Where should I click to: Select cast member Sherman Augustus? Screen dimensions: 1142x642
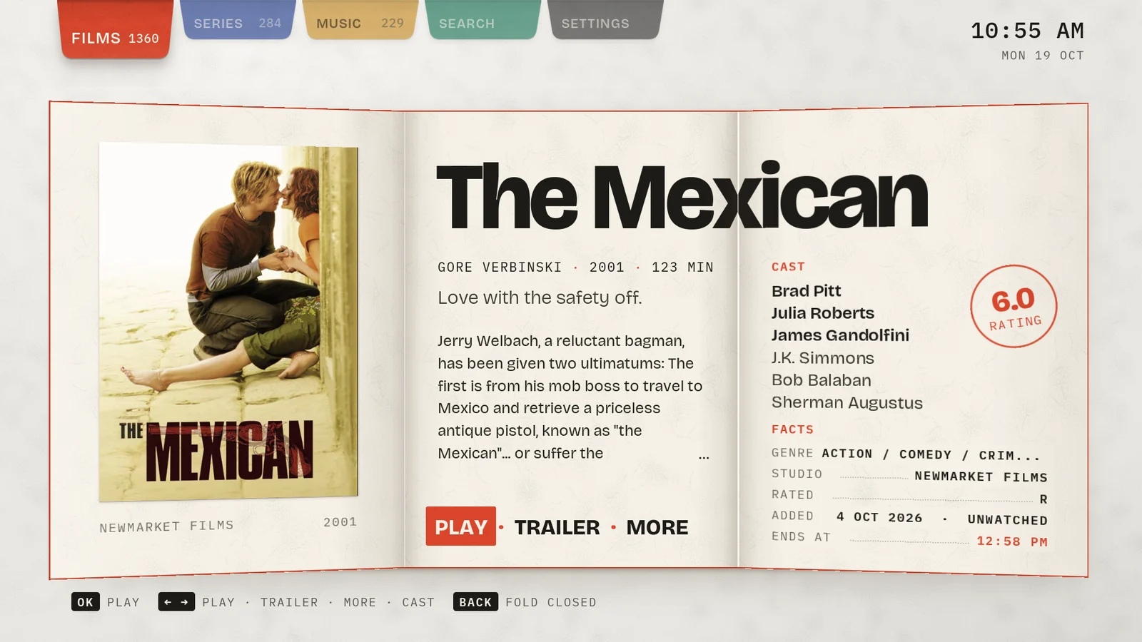[x=847, y=402]
